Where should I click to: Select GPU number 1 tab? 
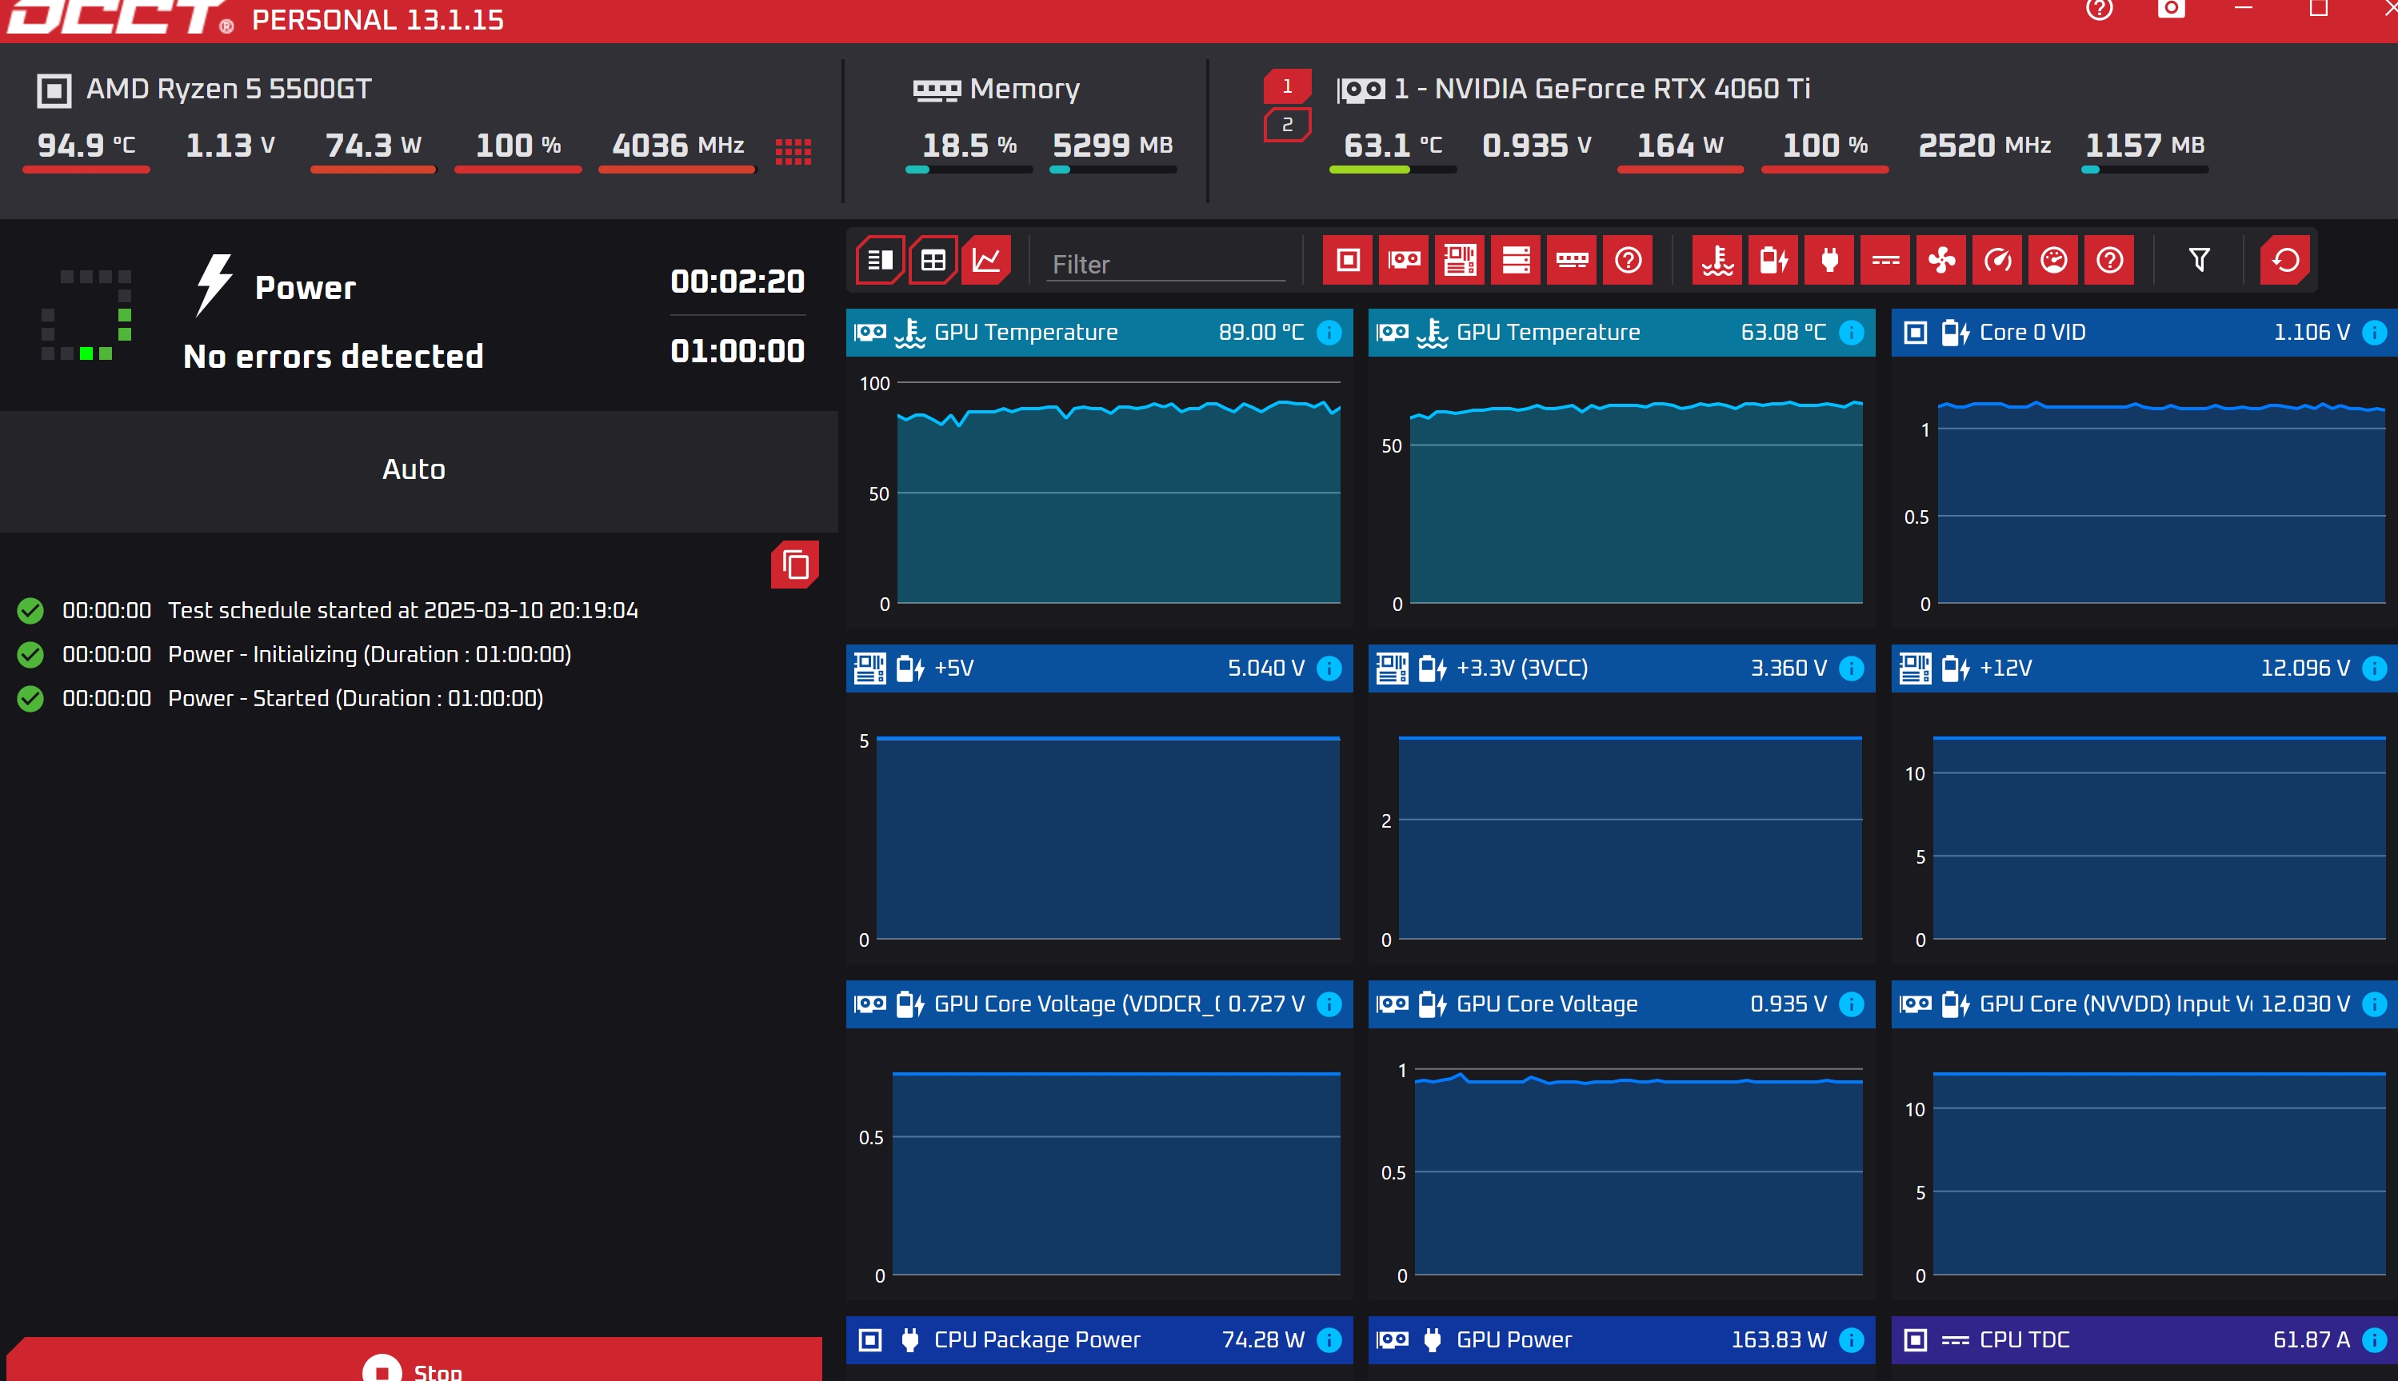[x=1287, y=86]
